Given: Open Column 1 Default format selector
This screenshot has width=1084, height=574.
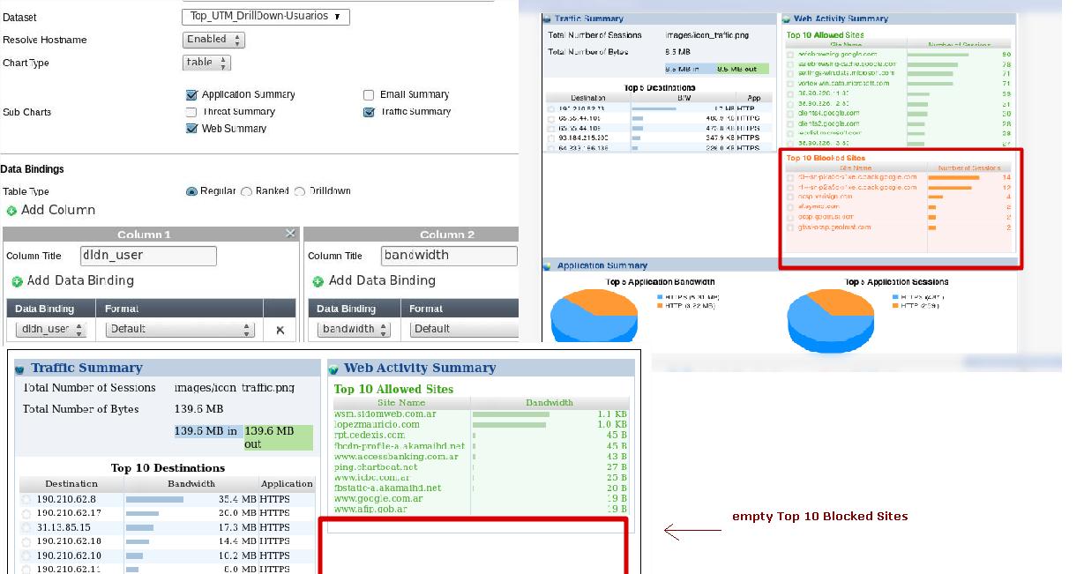Looking at the screenshot, I should (180, 329).
